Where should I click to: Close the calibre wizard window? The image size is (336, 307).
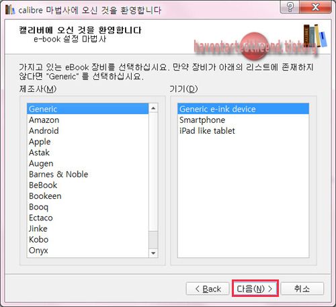click(x=315, y=7)
